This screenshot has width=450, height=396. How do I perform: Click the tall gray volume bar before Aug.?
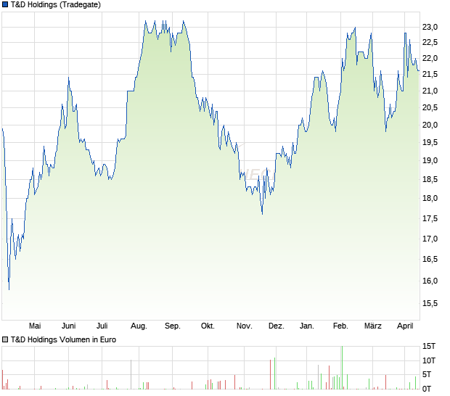[131, 374]
